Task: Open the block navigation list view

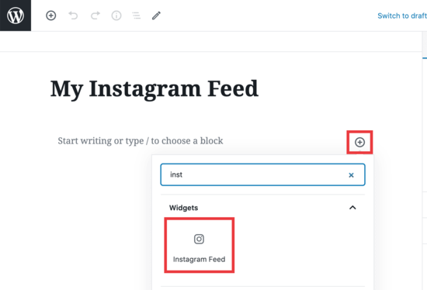Action: [x=136, y=16]
